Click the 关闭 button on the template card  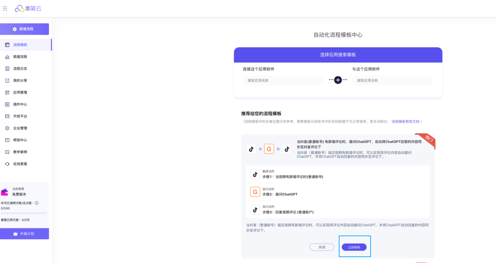321,247
